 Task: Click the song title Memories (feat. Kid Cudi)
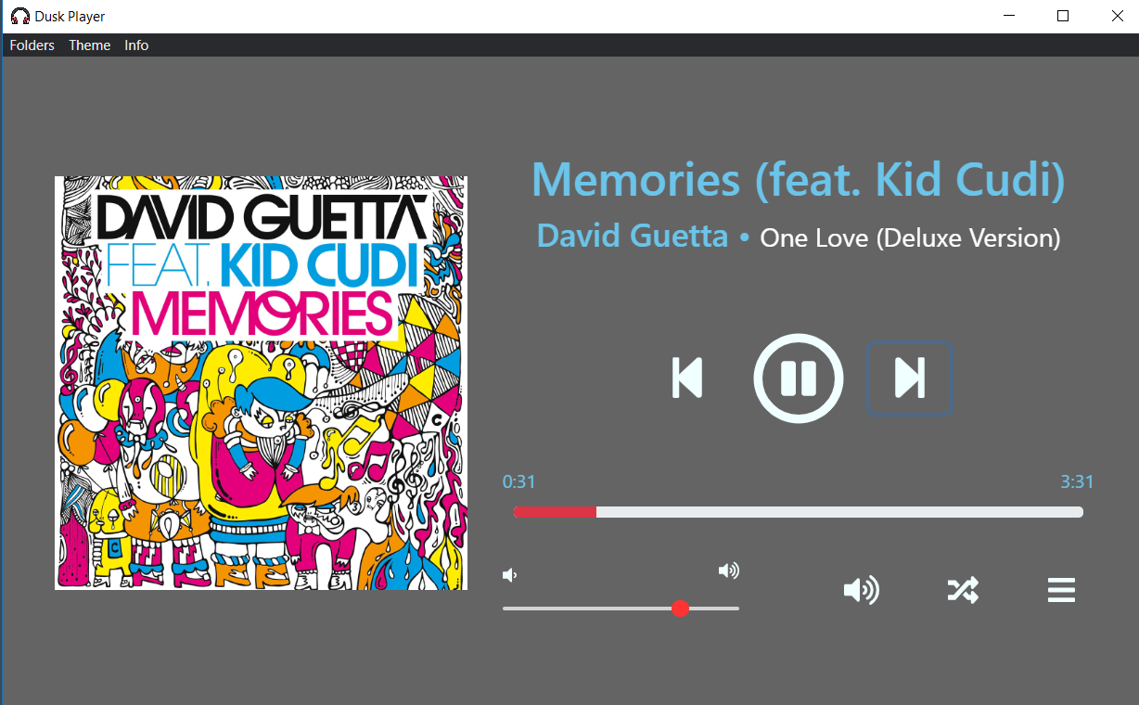click(799, 180)
